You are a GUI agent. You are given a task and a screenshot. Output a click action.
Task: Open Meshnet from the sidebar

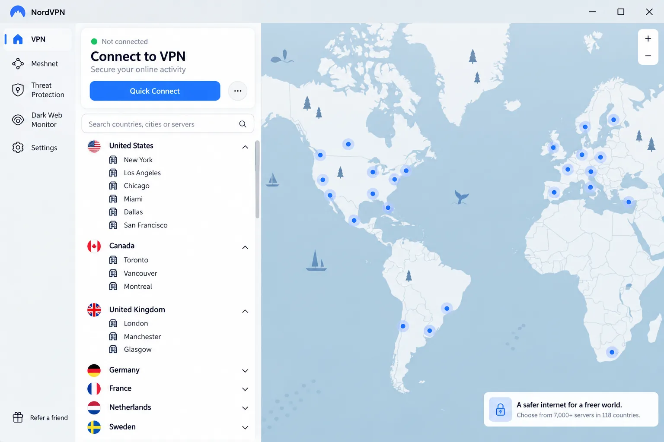[38, 63]
